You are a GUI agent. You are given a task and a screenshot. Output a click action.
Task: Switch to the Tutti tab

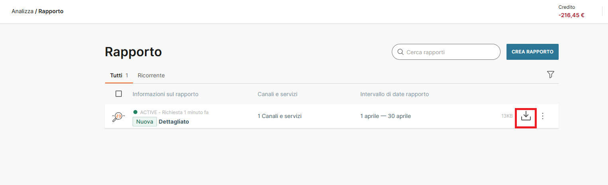pyautogui.click(x=116, y=75)
